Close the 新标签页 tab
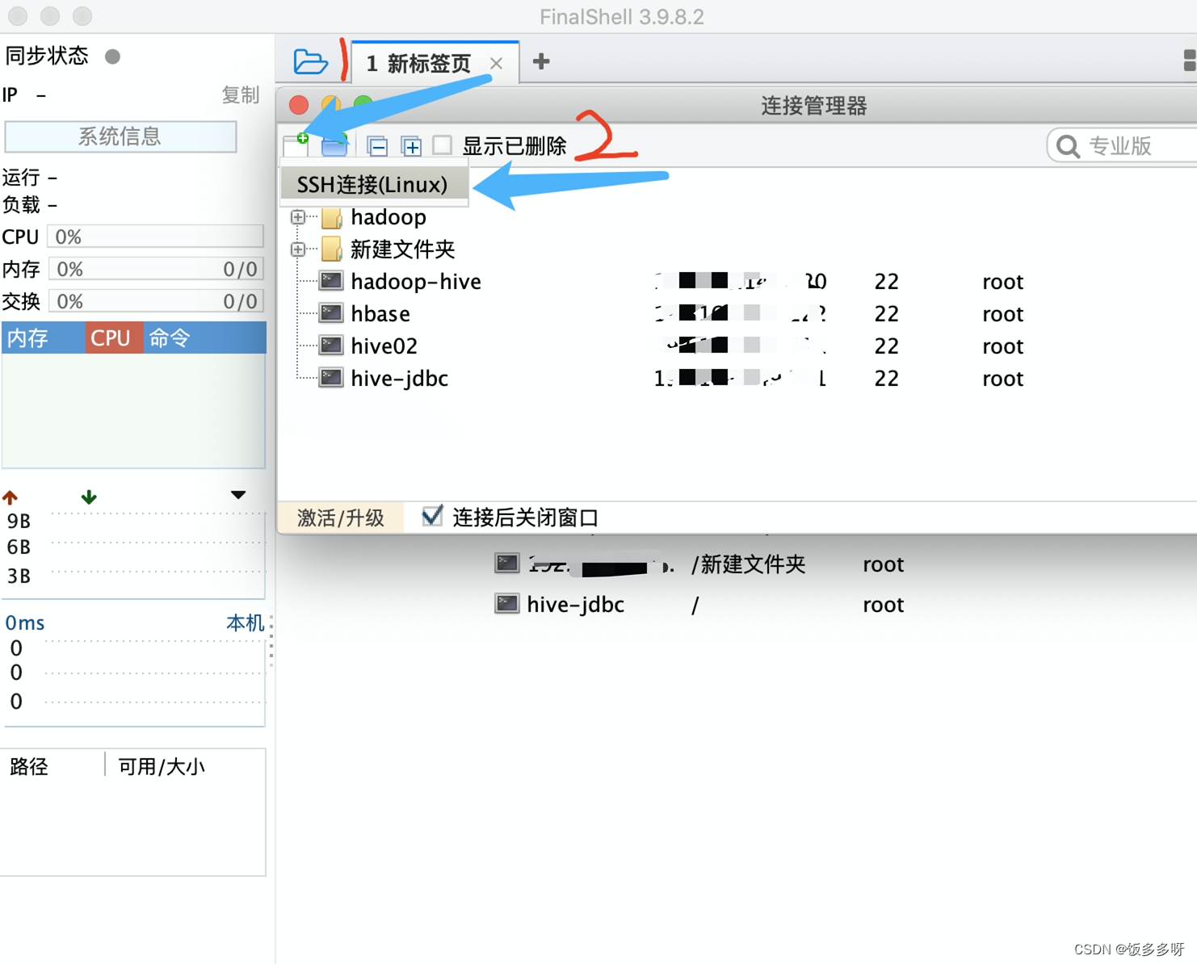The height and width of the screenshot is (964, 1197). pyautogui.click(x=497, y=63)
